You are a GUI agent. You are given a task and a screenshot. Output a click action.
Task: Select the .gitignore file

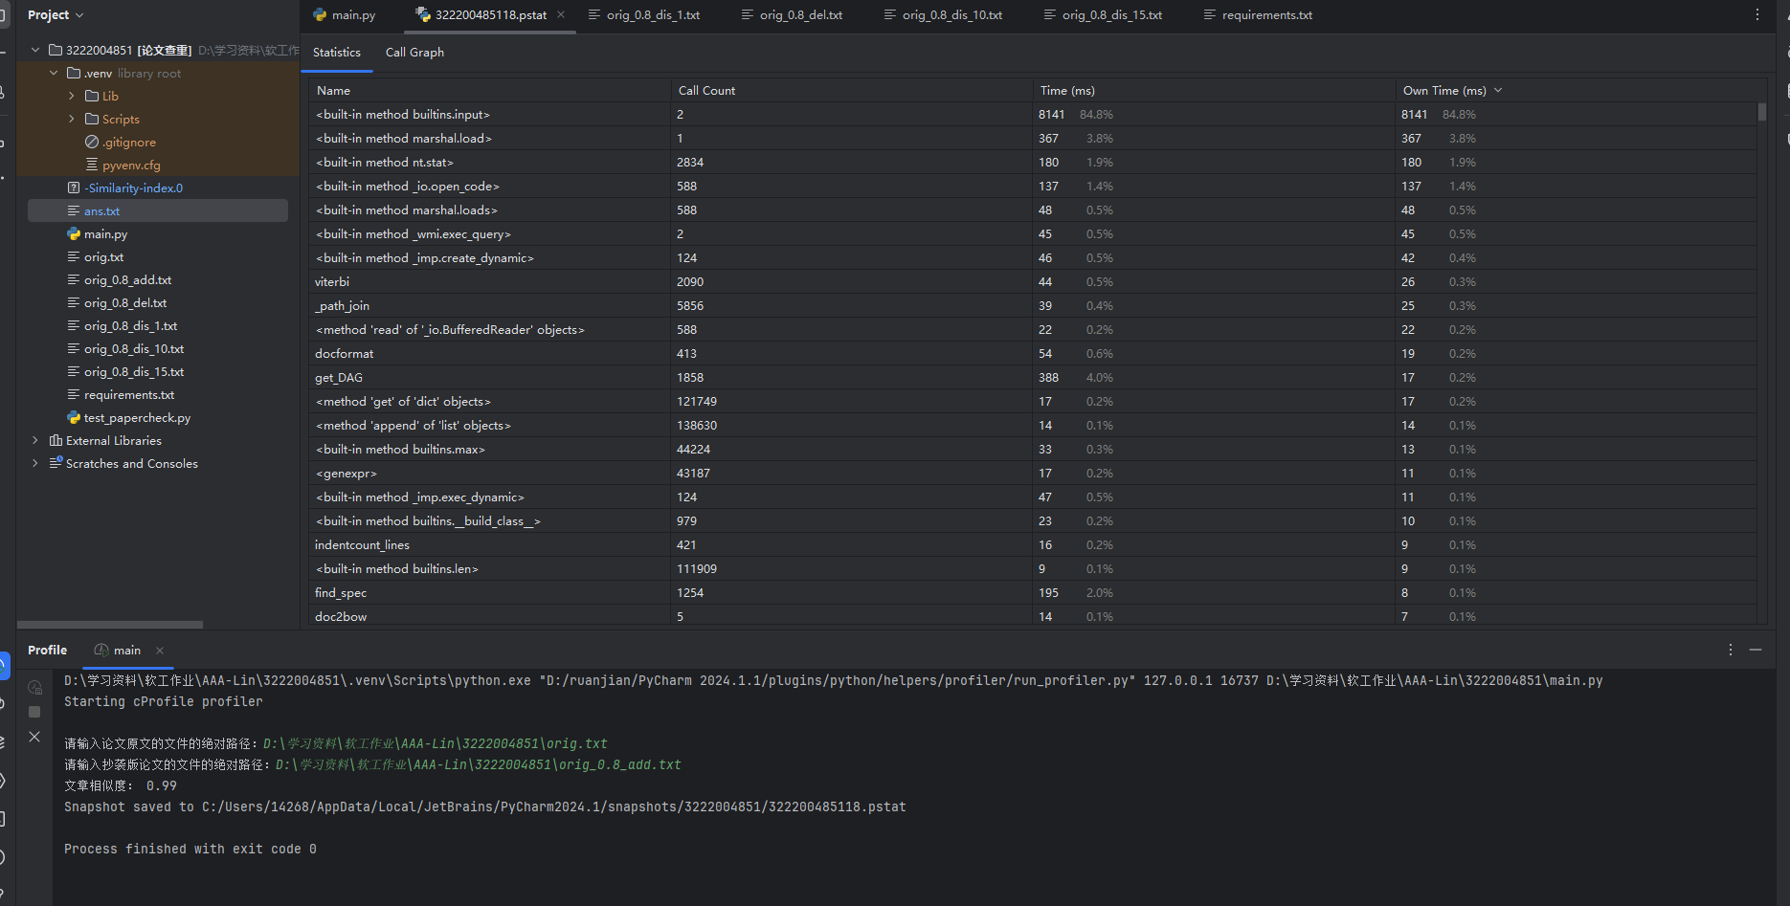(129, 142)
